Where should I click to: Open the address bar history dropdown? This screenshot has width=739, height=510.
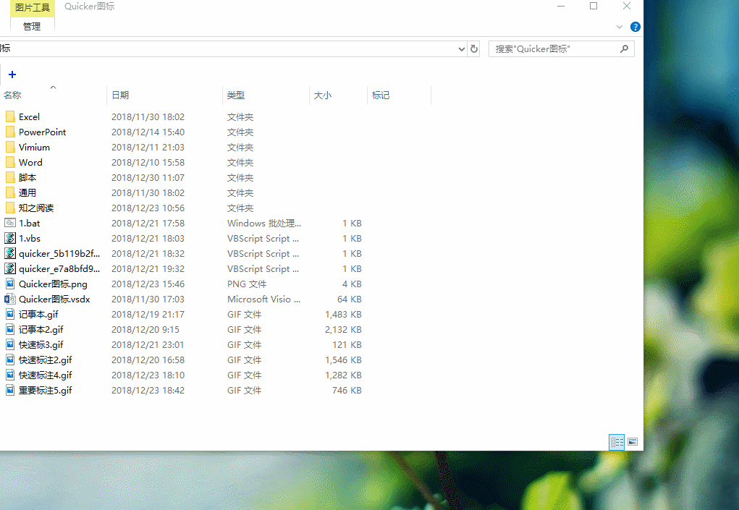point(462,48)
